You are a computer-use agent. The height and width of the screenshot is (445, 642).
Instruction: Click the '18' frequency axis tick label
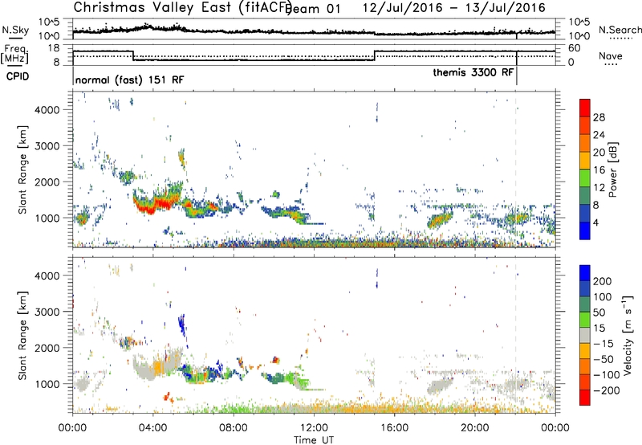(x=54, y=48)
